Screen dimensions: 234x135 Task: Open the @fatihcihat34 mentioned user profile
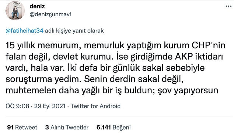(x=24, y=31)
